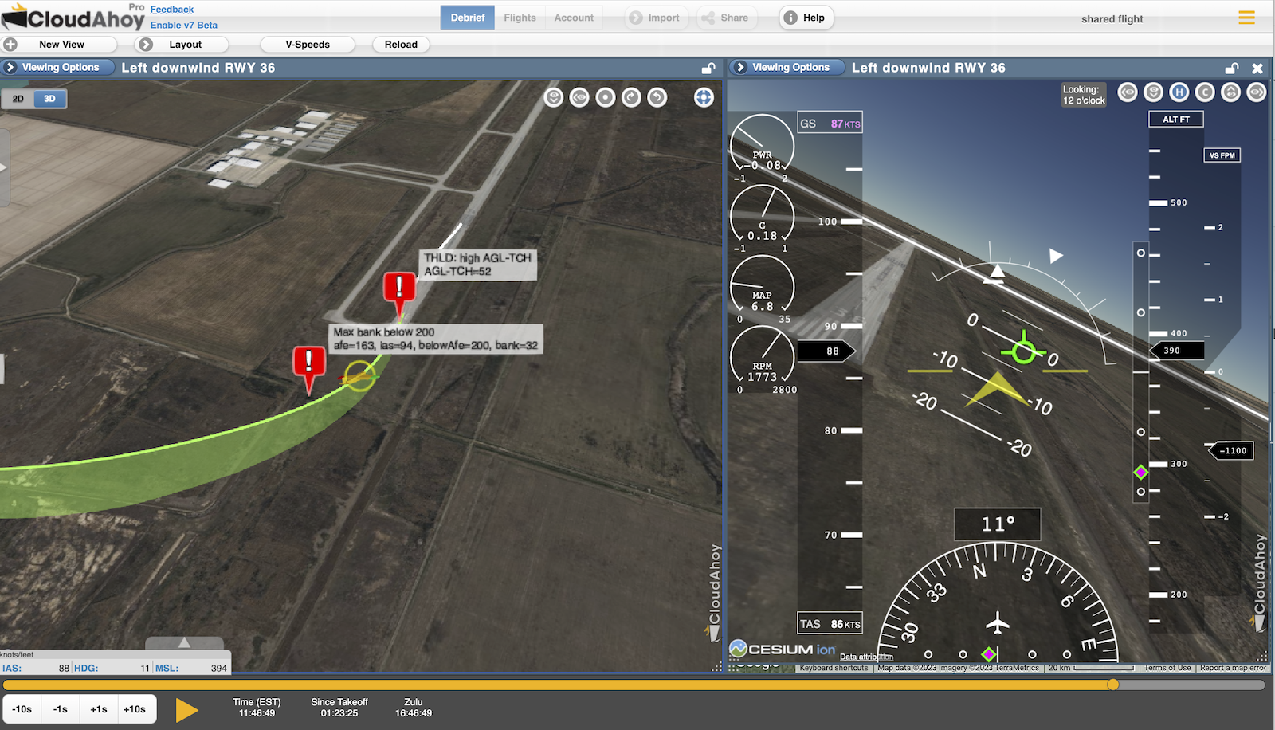Unlock the left map pane lock icon
The image size is (1275, 730).
point(708,69)
